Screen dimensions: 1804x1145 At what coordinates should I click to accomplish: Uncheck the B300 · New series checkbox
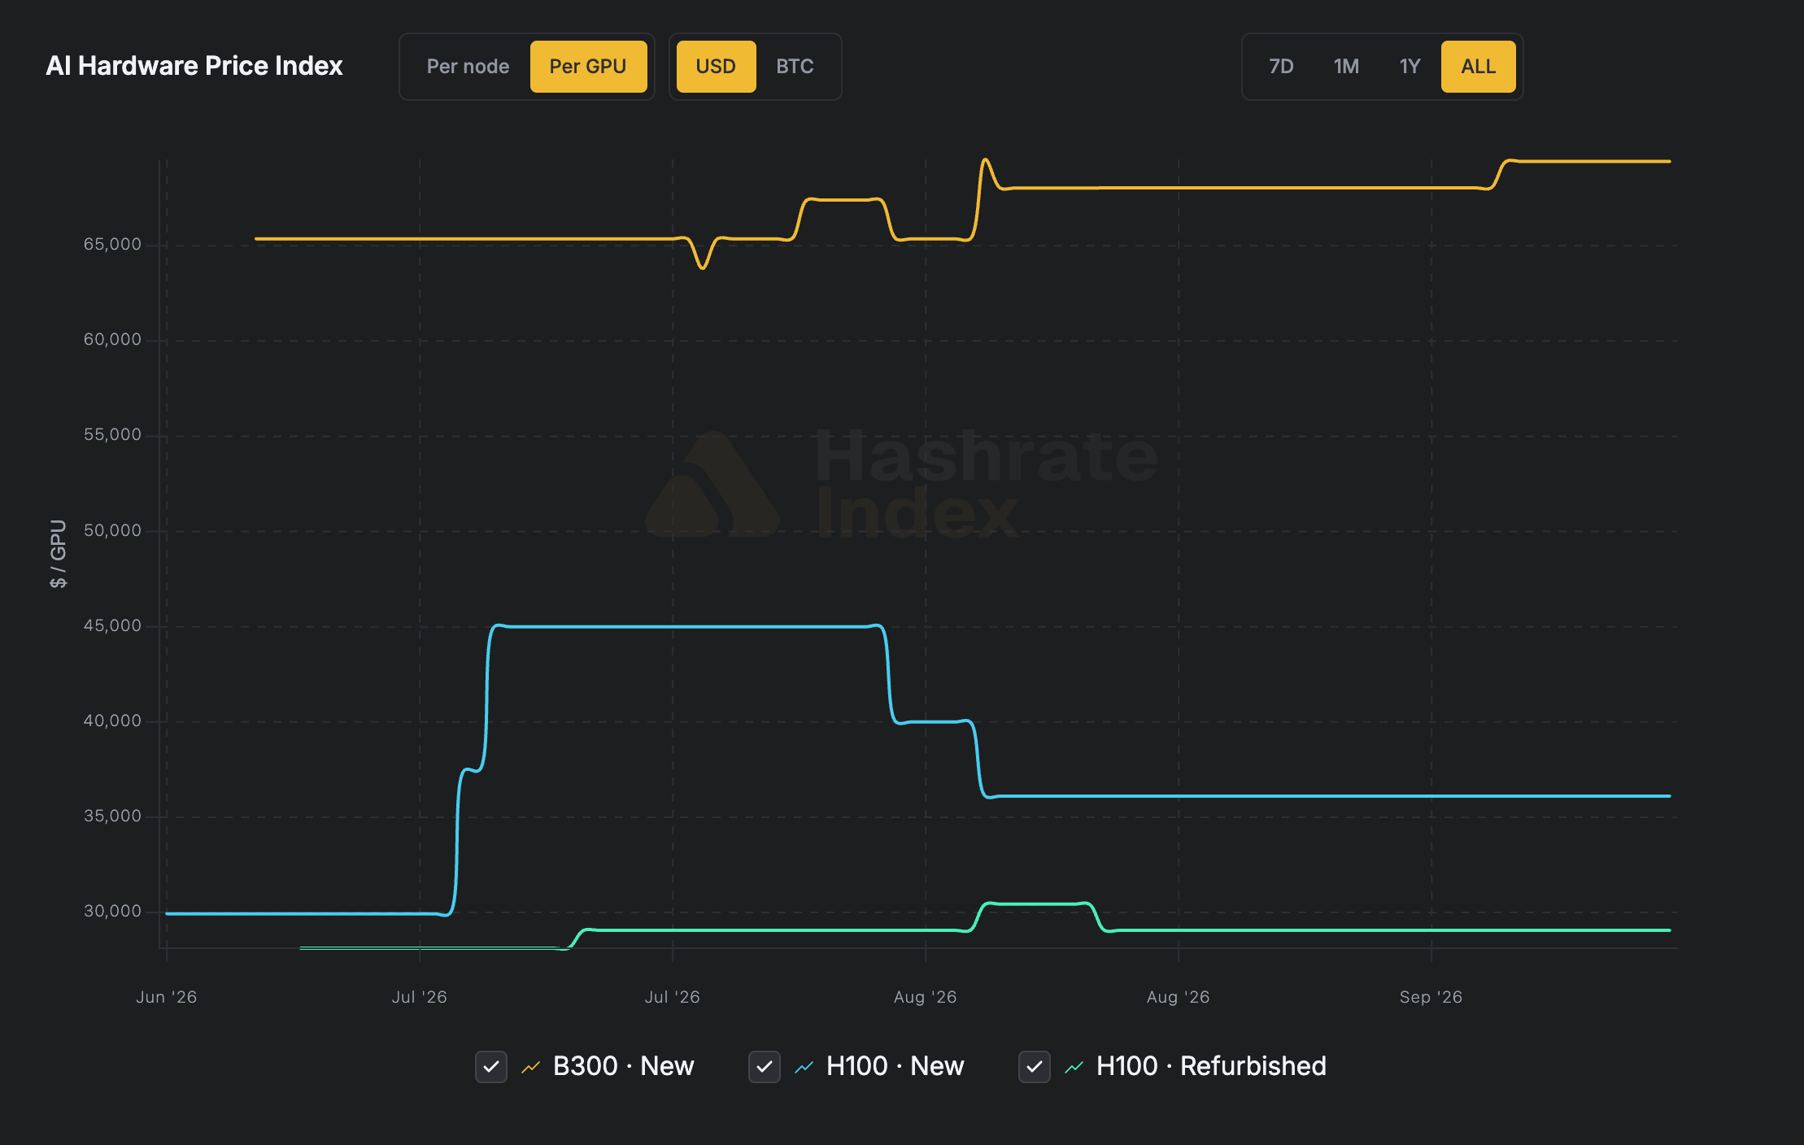pyautogui.click(x=491, y=1066)
